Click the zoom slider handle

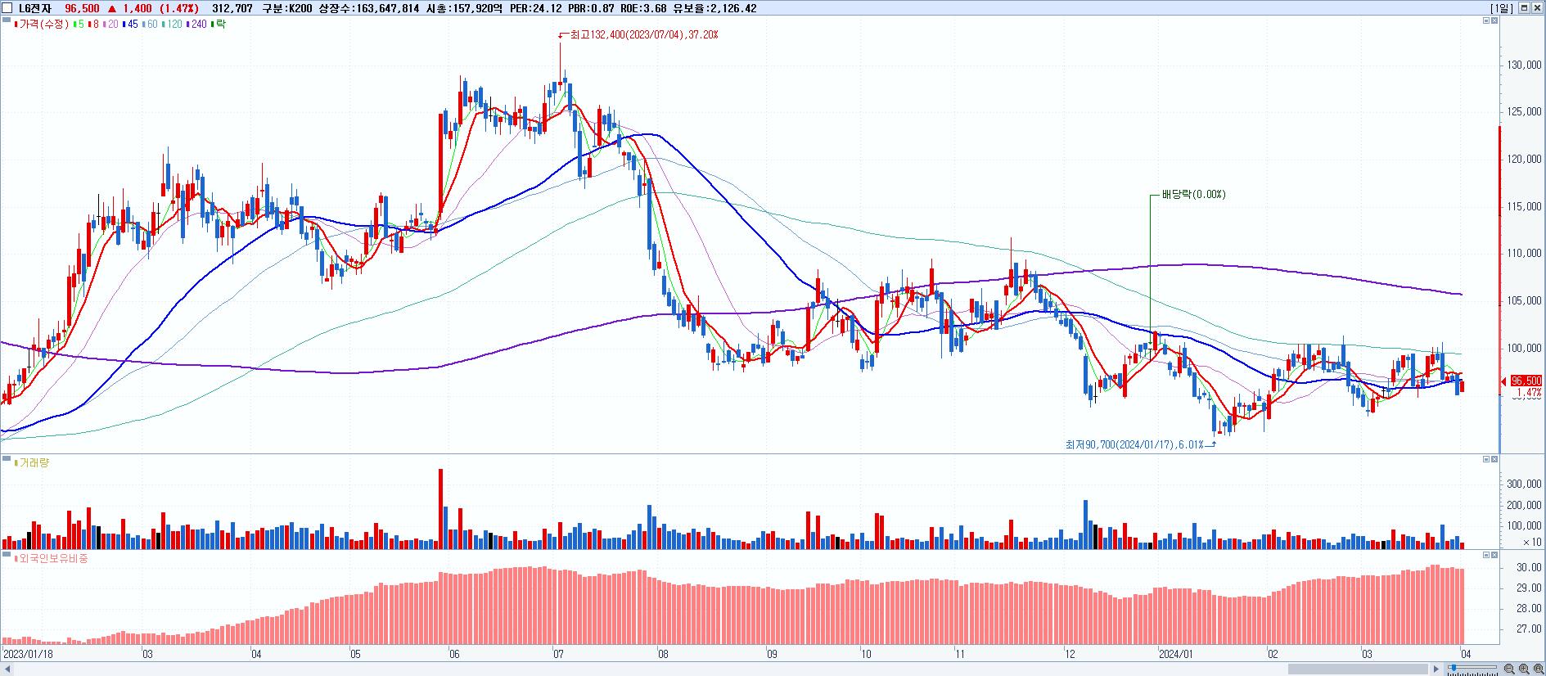1453,669
